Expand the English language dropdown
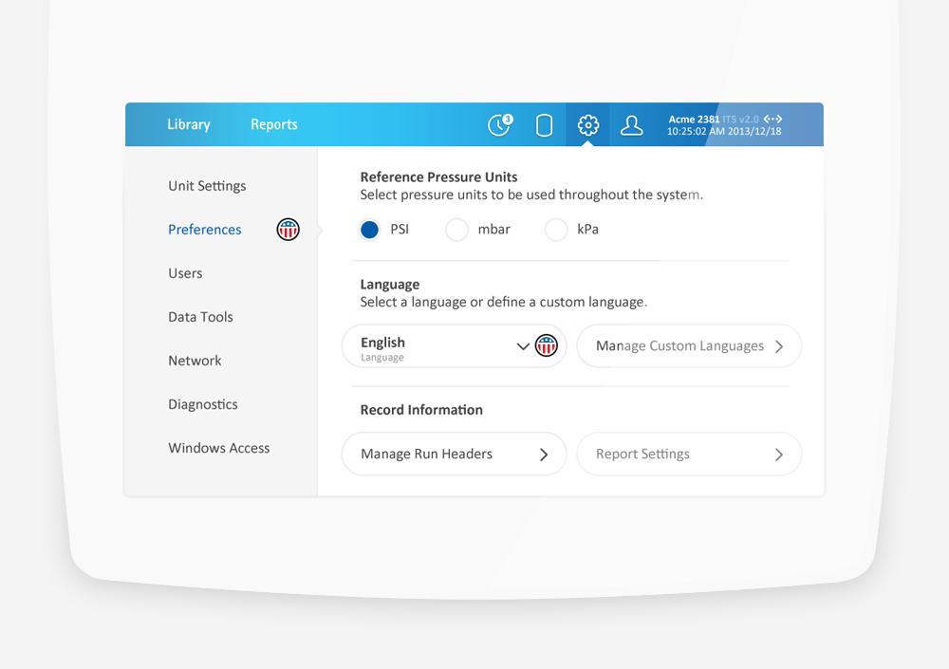 523,346
